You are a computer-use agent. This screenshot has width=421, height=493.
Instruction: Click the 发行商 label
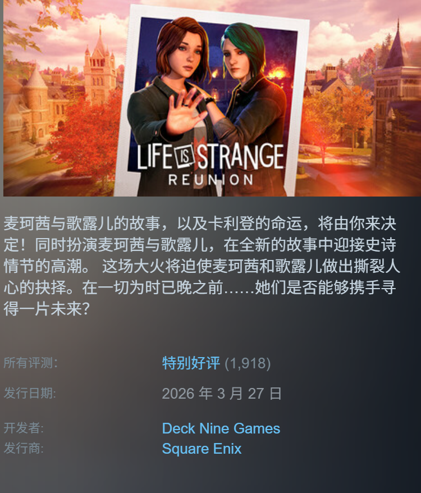click(x=24, y=448)
